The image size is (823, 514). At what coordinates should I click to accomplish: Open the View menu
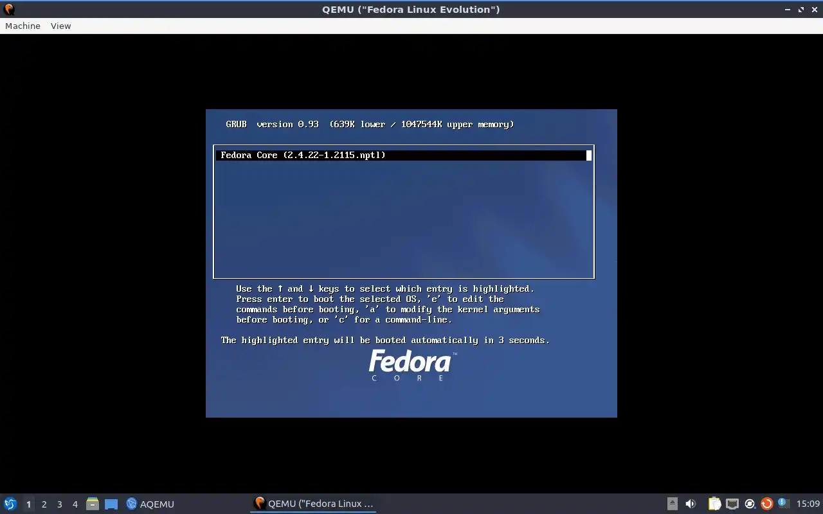tap(60, 26)
